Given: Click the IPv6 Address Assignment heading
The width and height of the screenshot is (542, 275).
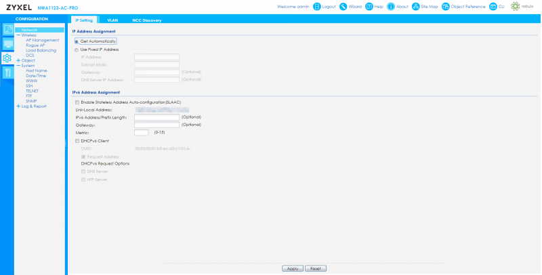Looking at the screenshot, I should pos(96,93).
